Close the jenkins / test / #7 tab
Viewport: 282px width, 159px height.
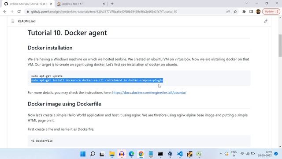tap(104, 4)
